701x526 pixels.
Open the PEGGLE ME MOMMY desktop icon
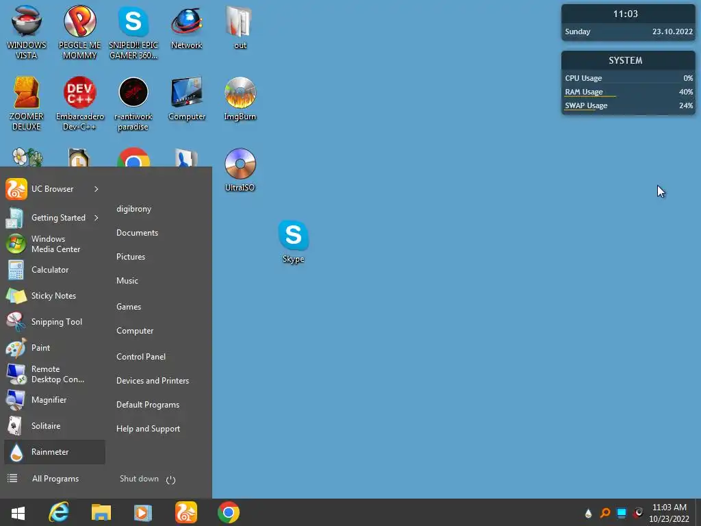point(79,32)
